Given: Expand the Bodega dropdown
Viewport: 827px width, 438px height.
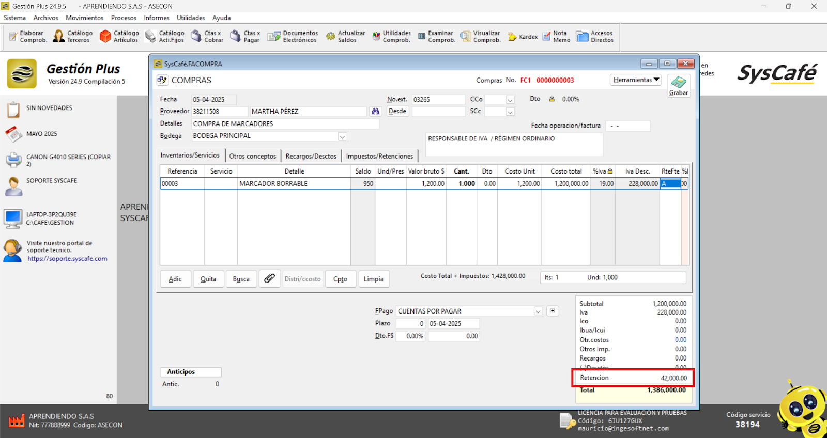Looking at the screenshot, I should tap(342, 136).
